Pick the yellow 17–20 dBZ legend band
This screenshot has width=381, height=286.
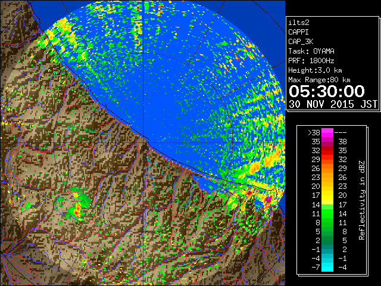click(x=327, y=195)
